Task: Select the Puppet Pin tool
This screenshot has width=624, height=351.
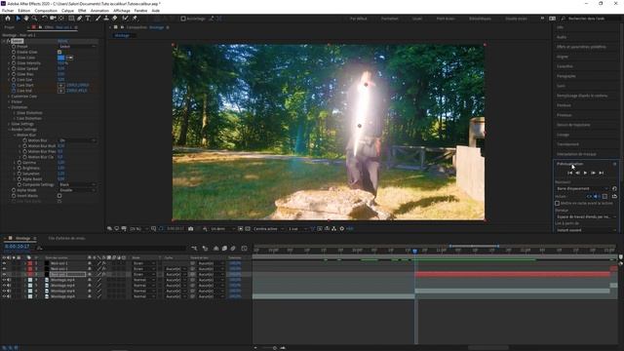Action: pos(135,19)
